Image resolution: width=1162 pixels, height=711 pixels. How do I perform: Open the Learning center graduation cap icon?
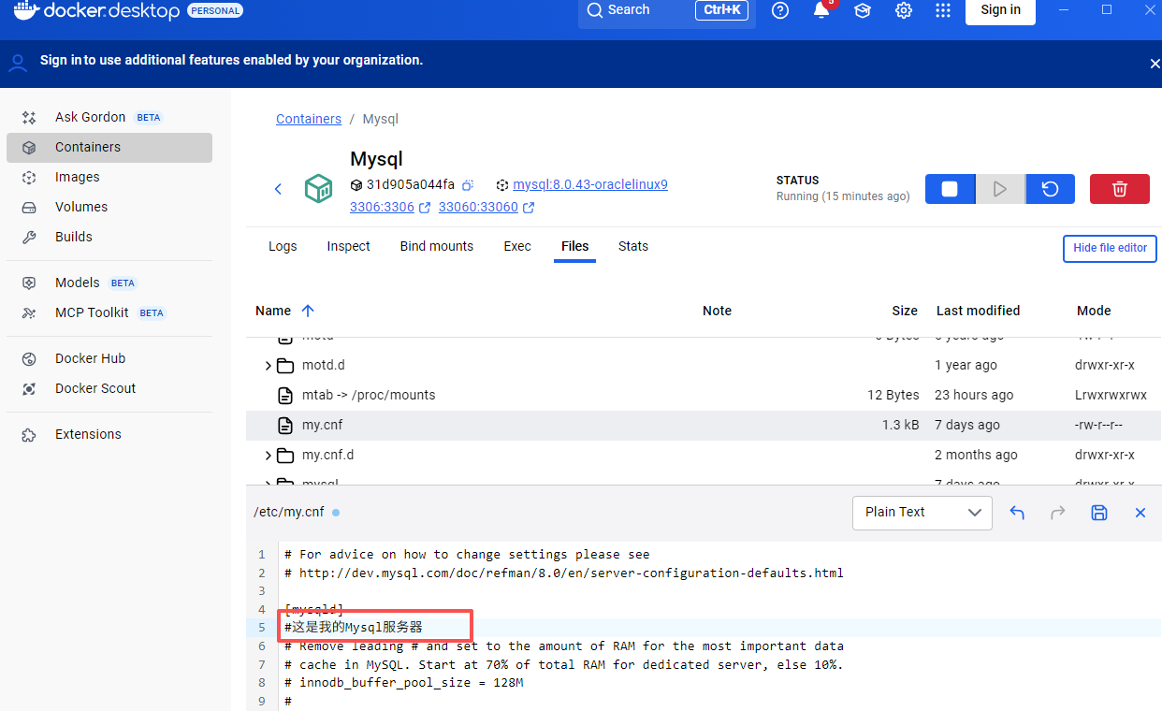(863, 10)
